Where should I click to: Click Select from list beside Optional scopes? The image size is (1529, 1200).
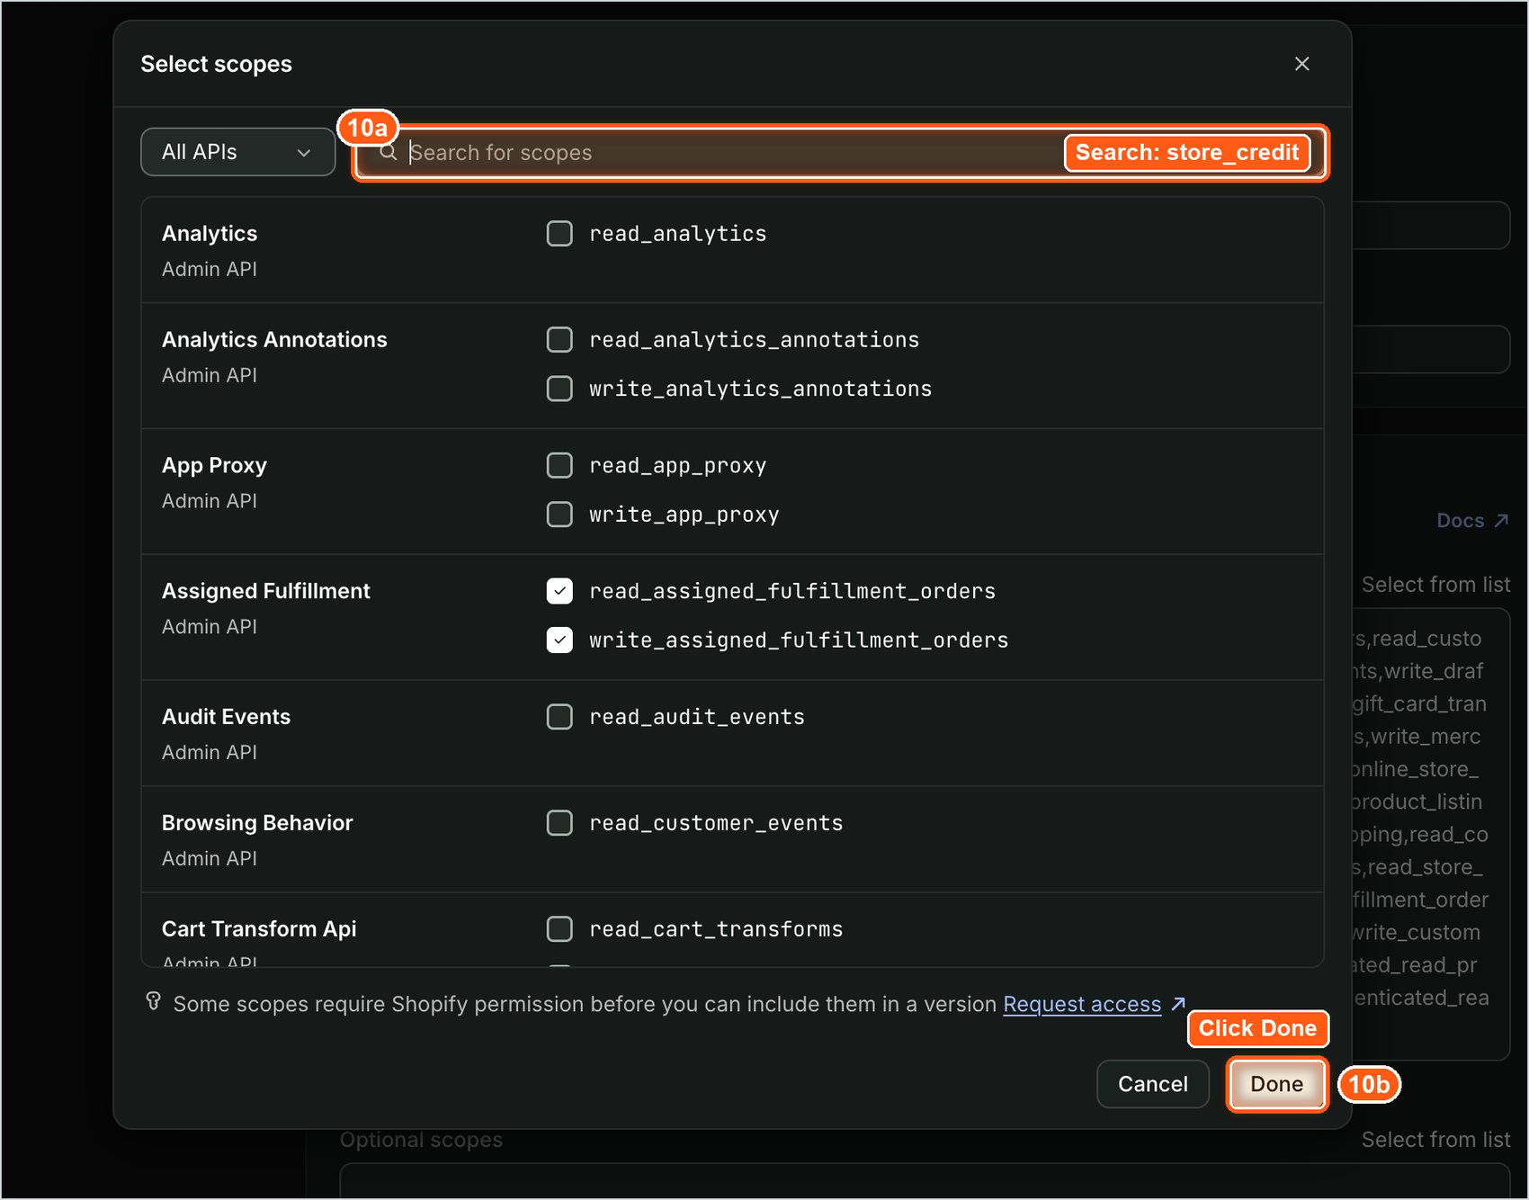[x=1435, y=1140]
